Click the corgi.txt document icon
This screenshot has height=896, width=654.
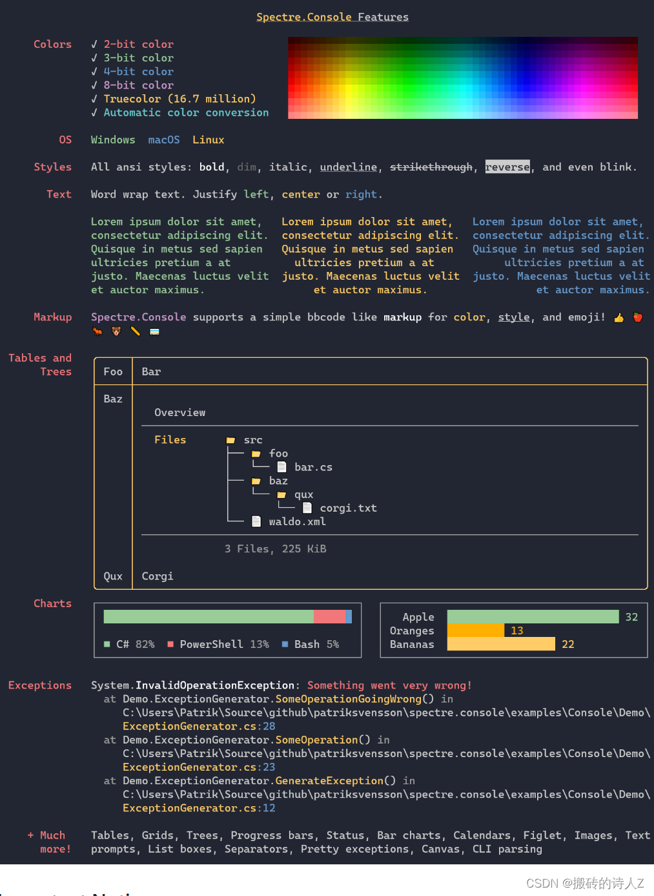[307, 508]
